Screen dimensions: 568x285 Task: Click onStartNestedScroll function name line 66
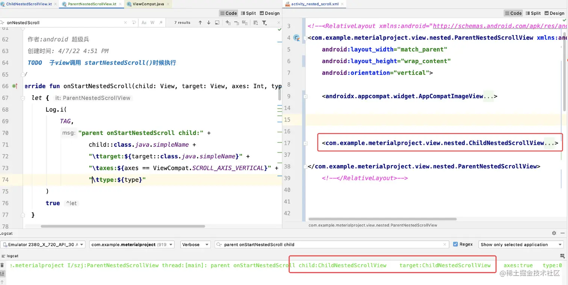(x=98, y=86)
